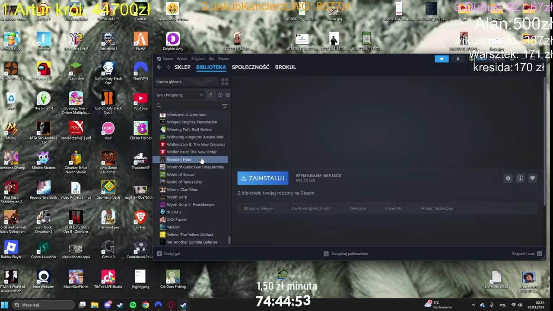Open the Gry menu
The height and width of the screenshot is (311, 553).
pyautogui.click(x=211, y=59)
